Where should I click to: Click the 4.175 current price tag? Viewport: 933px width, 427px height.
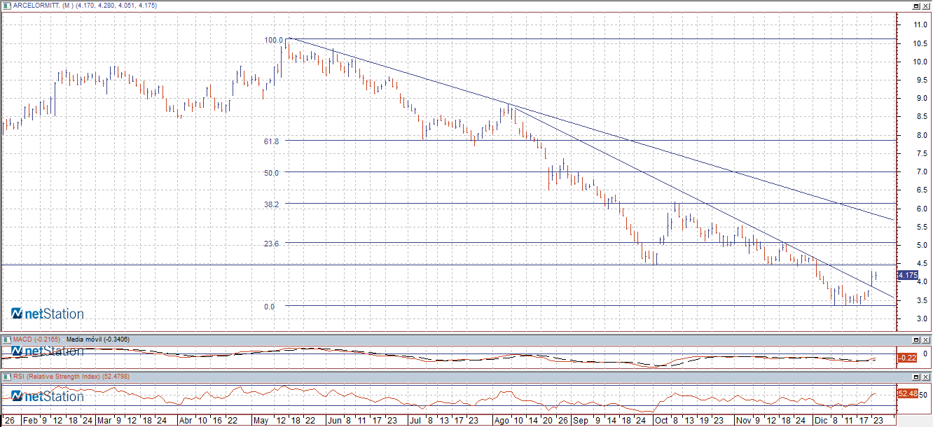click(907, 276)
